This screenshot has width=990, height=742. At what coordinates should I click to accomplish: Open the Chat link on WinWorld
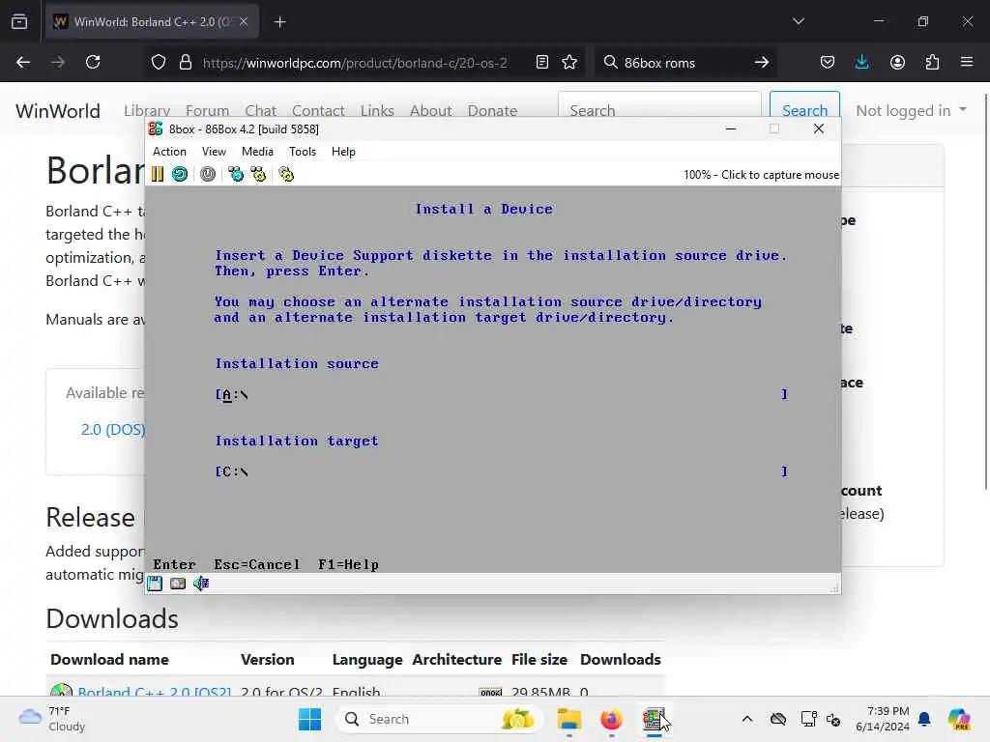click(261, 111)
